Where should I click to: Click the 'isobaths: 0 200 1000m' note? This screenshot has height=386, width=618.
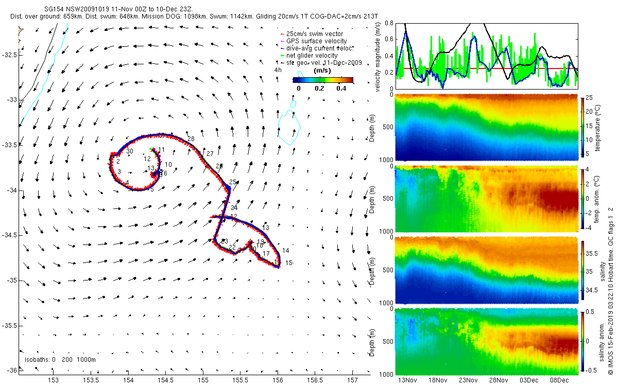click(61, 359)
